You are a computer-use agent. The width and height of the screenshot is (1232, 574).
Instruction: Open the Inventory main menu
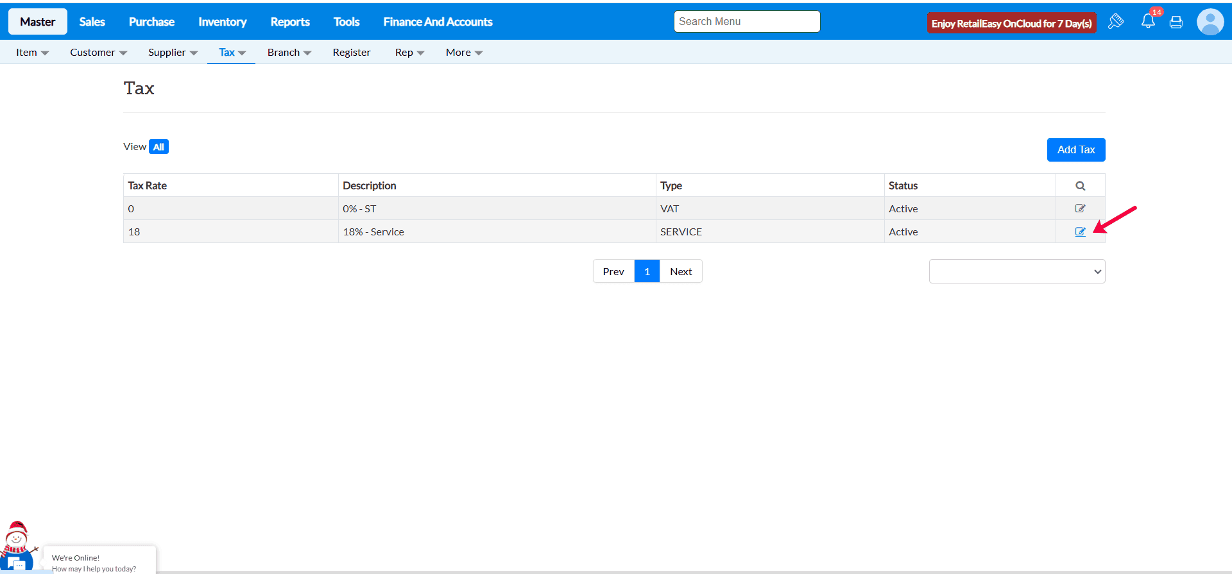[222, 22]
